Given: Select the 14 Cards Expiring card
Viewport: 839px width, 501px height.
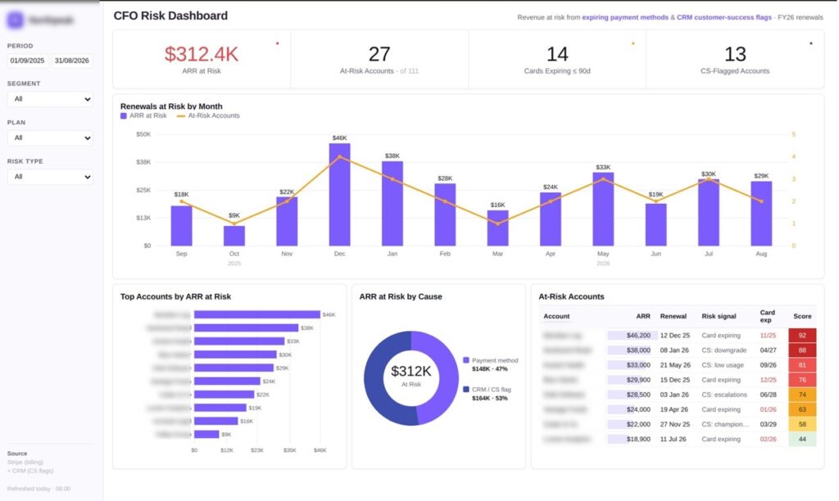Looking at the screenshot, I should 557,59.
